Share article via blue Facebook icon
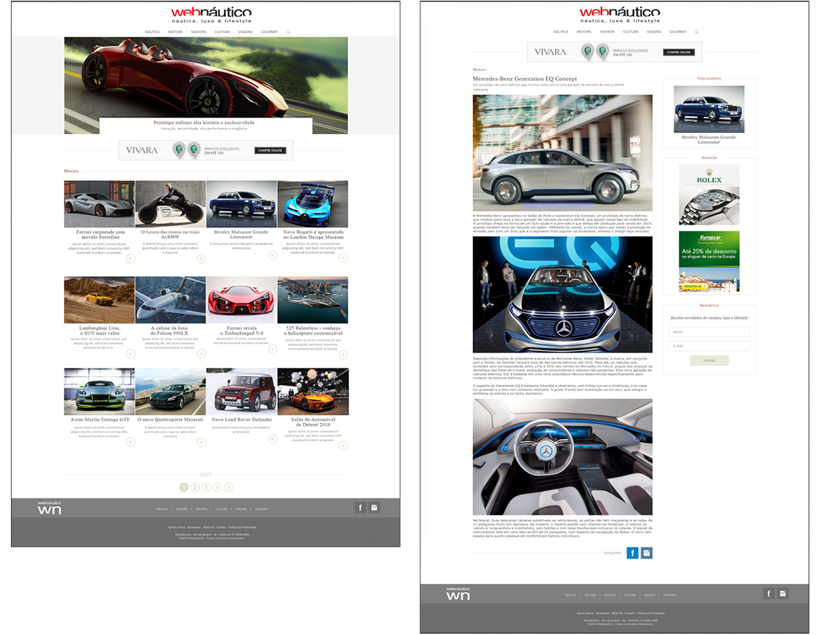Screen dimensions: 819x635 tap(632, 553)
